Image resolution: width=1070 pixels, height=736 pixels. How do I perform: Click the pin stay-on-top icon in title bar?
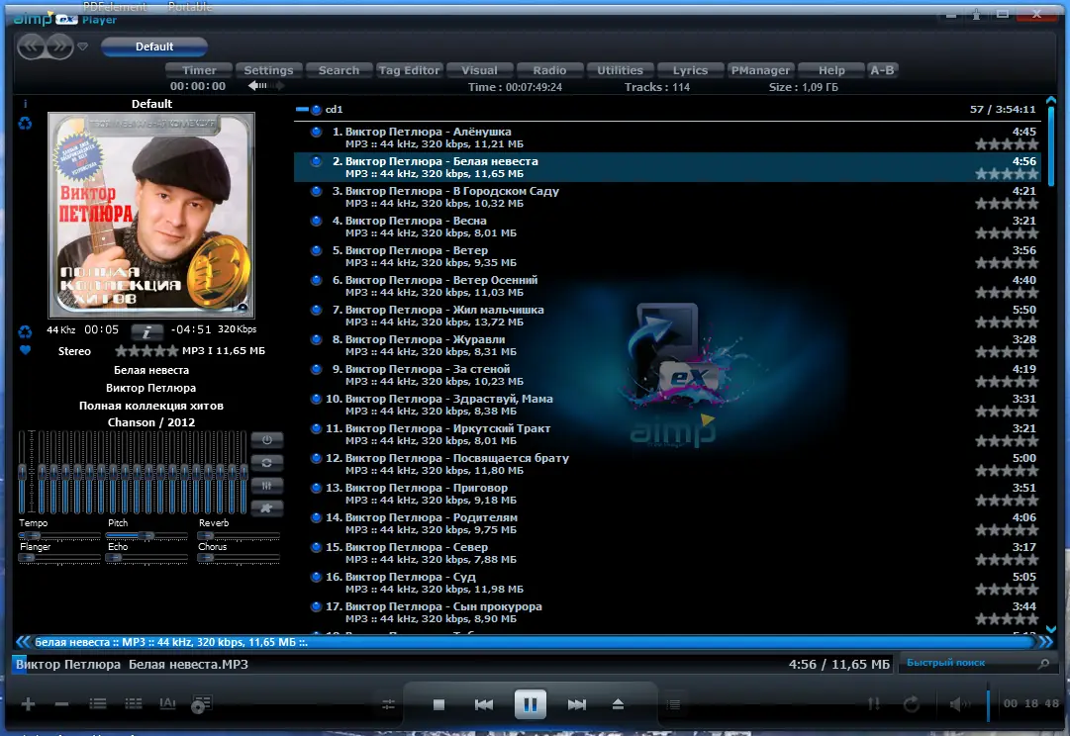[977, 14]
